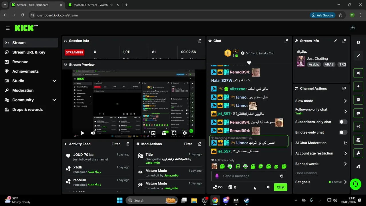Pop out the Chat panel
The width and height of the screenshot is (366, 206).
point(286,41)
